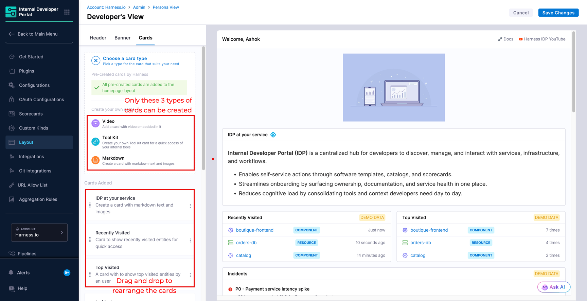Open options menu for IDP at your service card
Screen dimensions: 587x301
click(190, 206)
